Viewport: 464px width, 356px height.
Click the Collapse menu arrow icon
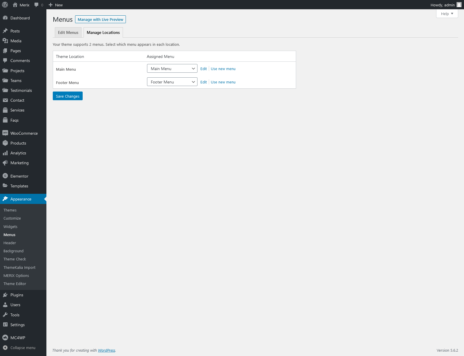click(x=5, y=348)
